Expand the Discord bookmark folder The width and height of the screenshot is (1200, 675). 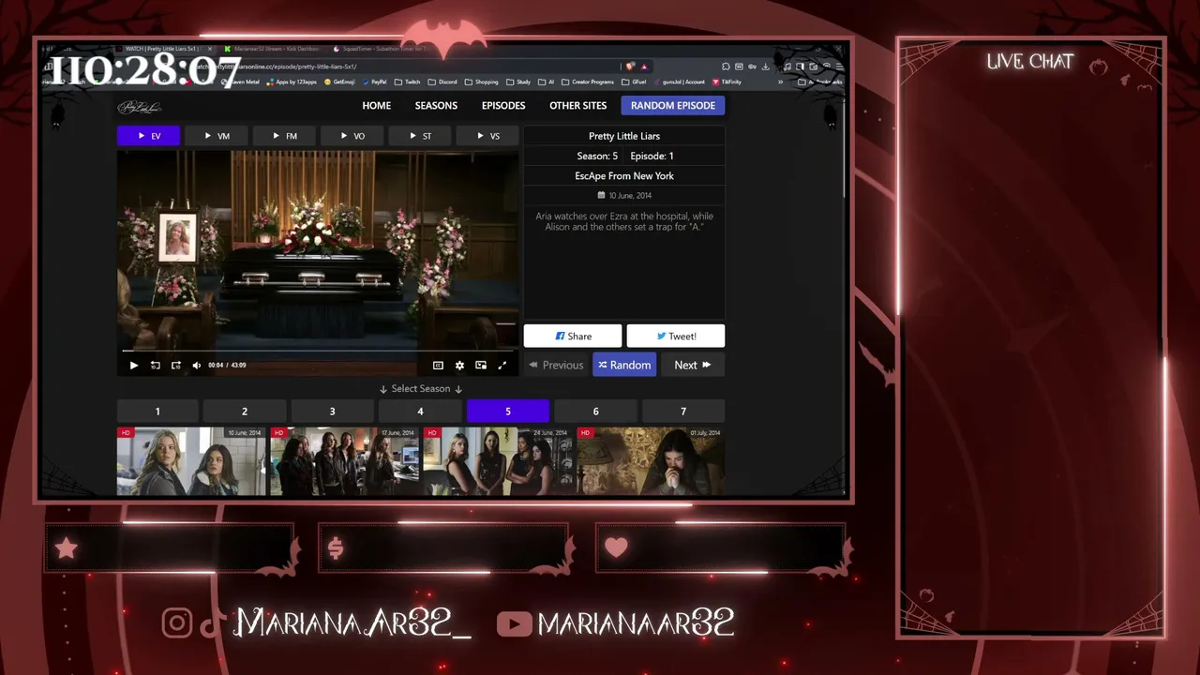(x=442, y=82)
